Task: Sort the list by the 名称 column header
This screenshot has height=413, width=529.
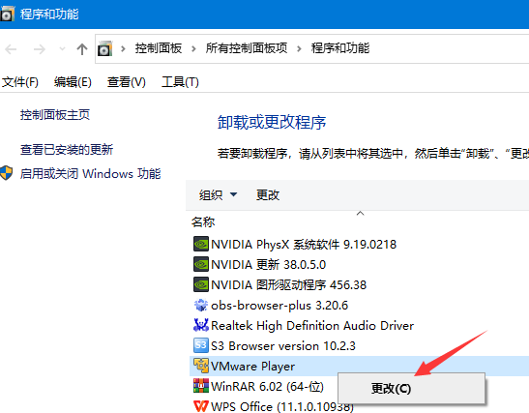Action: (x=203, y=222)
